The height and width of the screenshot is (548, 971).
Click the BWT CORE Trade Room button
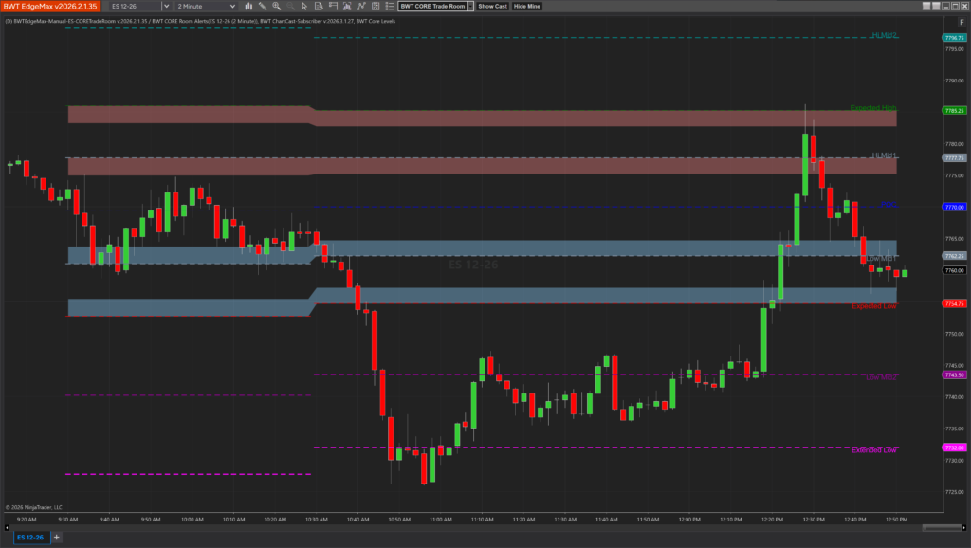point(432,7)
